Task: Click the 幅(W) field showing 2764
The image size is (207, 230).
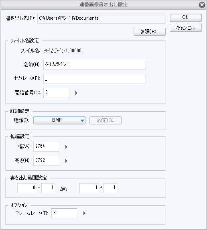Action: (x=46, y=147)
